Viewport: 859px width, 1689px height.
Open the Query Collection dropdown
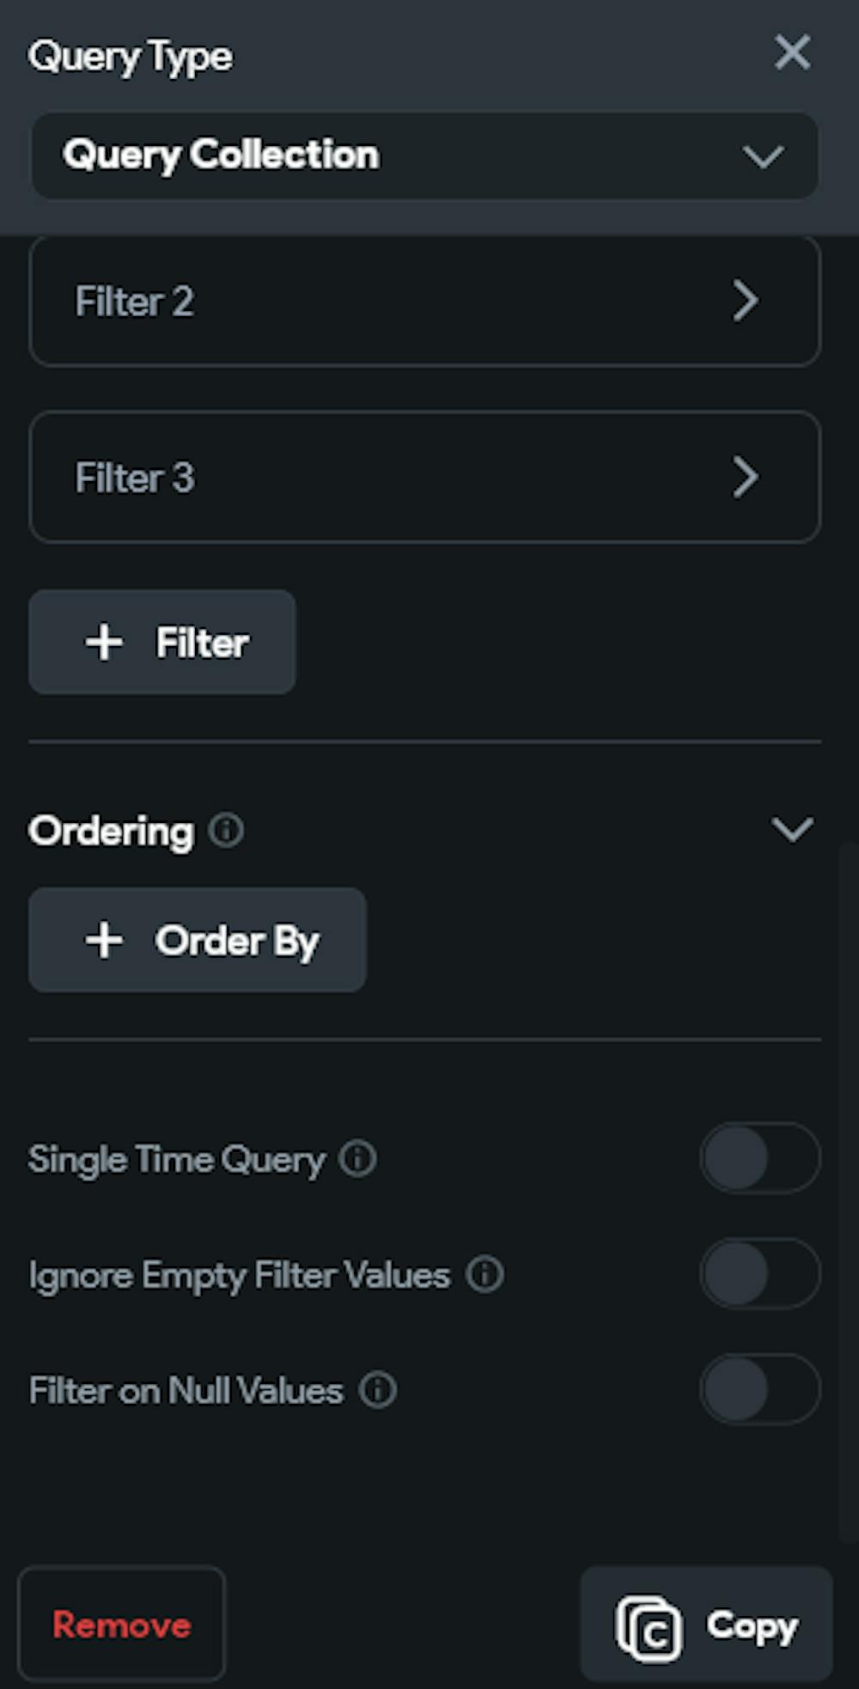coord(424,156)
